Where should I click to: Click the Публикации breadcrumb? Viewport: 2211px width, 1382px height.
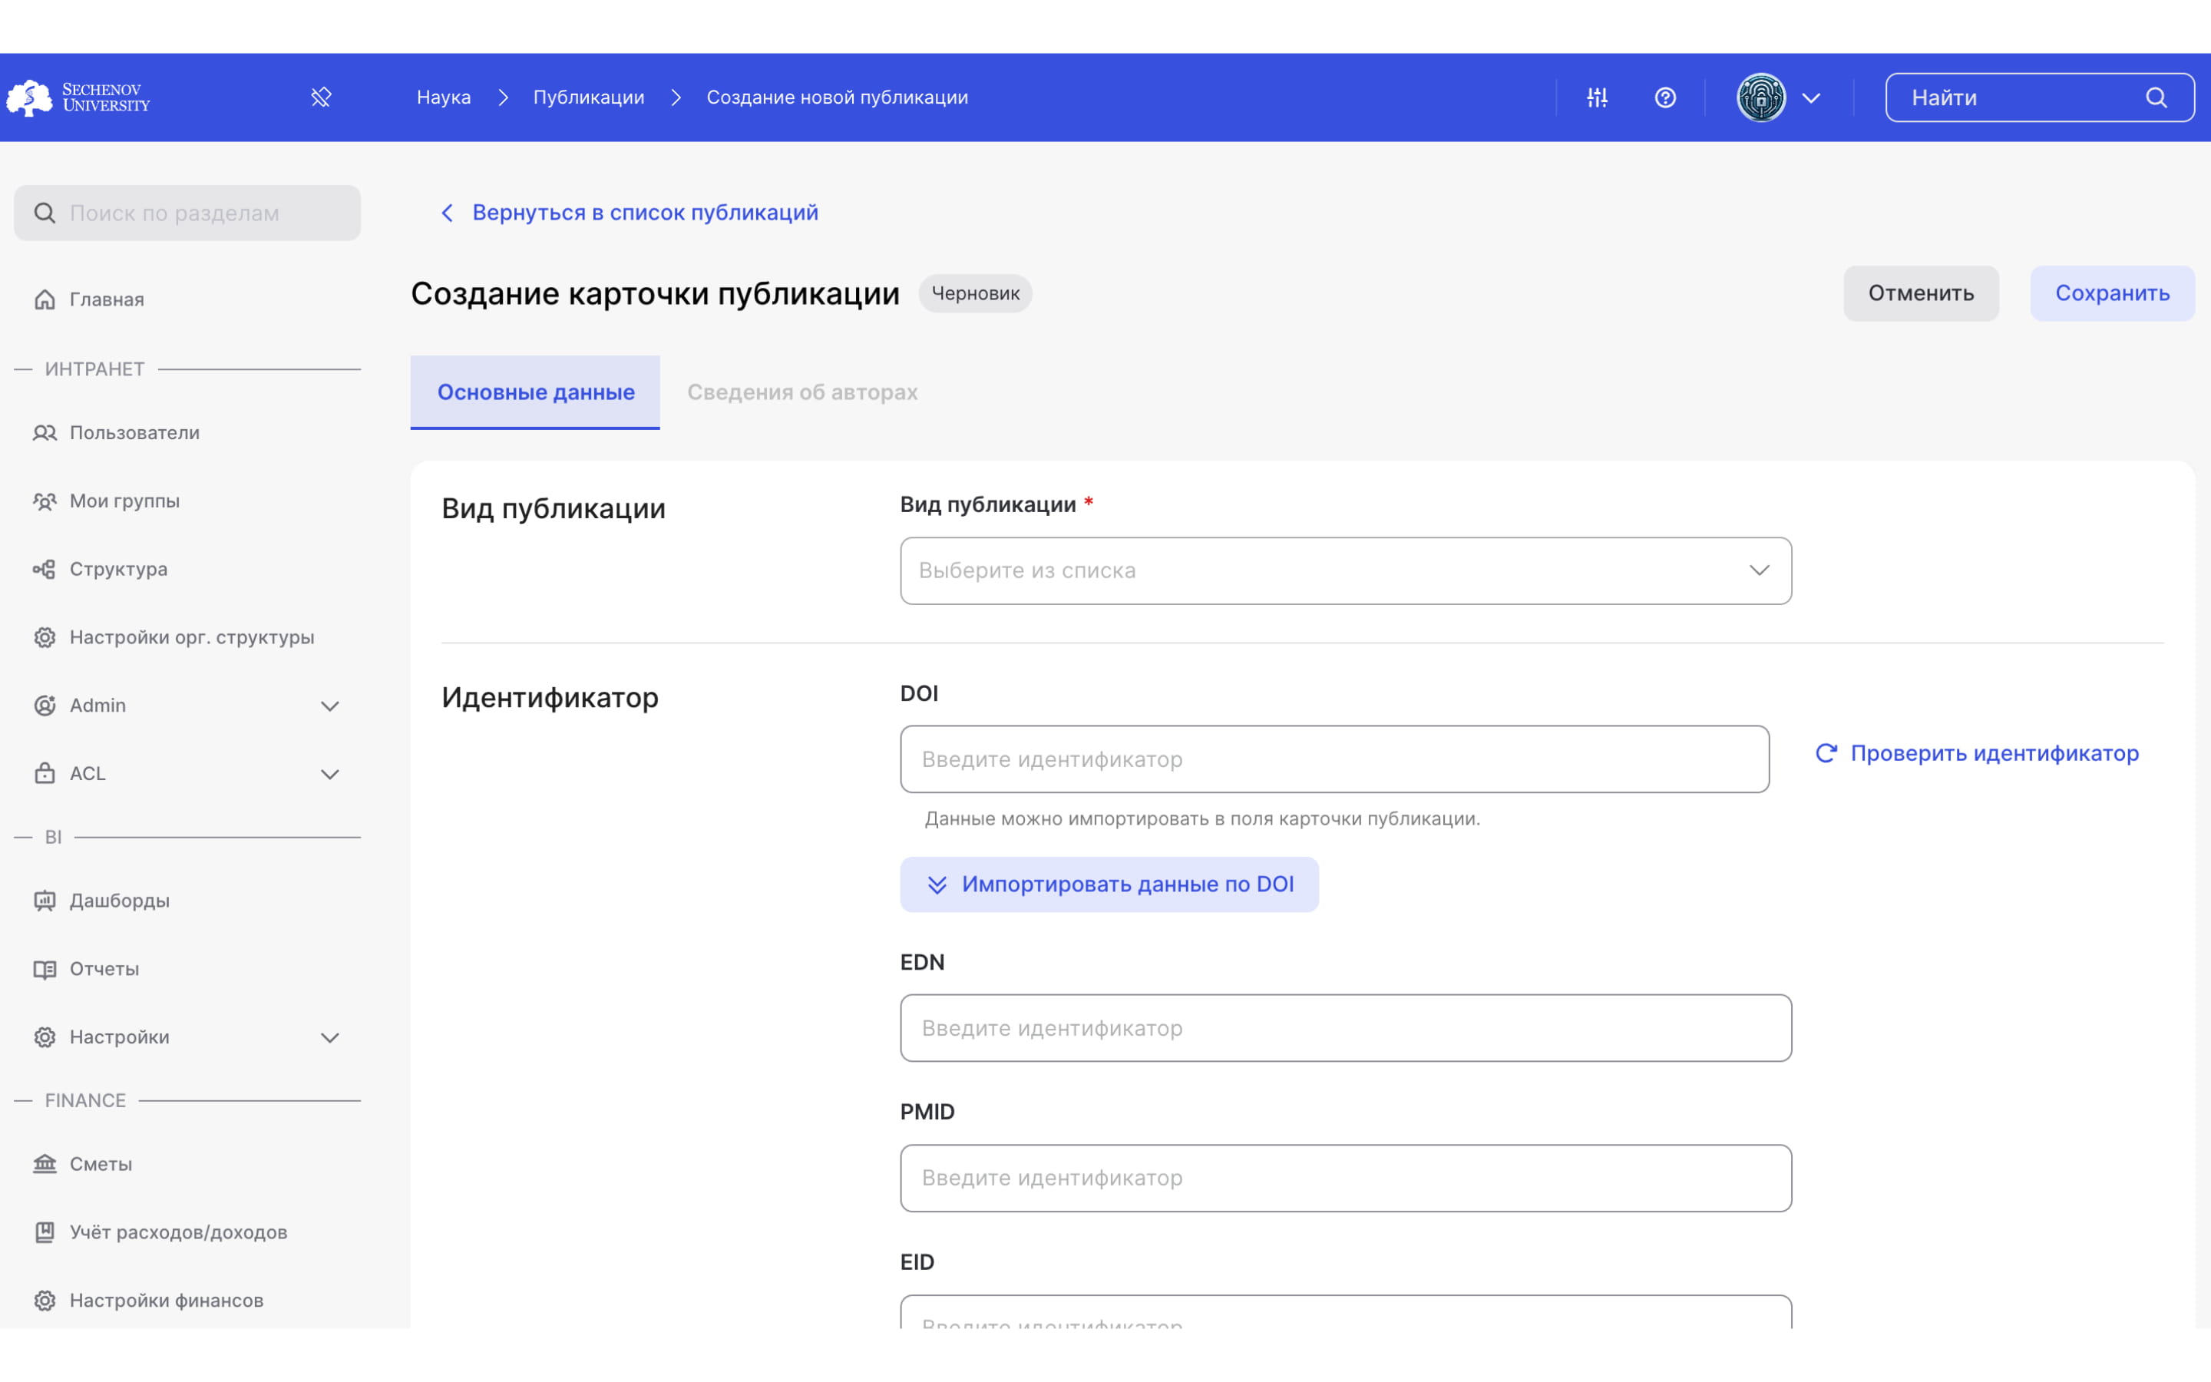click(x=588, y=98)
